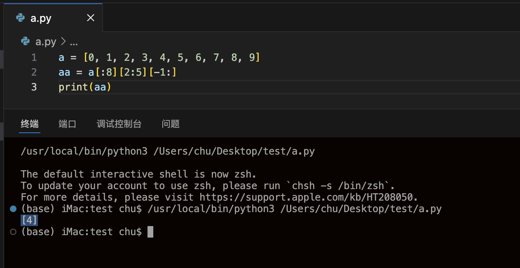520x268 pixels.
Task: Click the hollow circle beside the last prompt
Action: tap(13, 232)
